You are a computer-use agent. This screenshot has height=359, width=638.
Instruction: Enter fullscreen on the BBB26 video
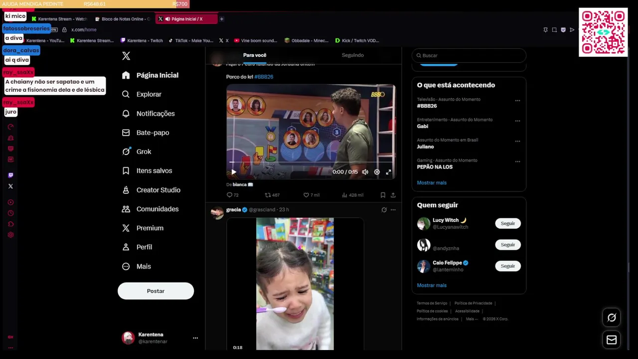[x=388, y=172]
